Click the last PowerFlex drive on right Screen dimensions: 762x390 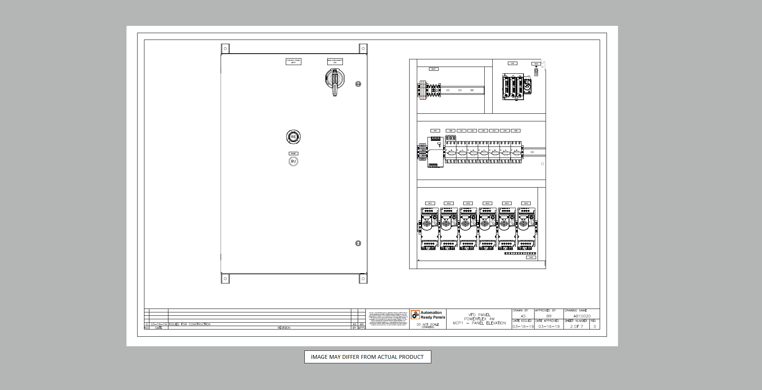click(x=527, y=229)
